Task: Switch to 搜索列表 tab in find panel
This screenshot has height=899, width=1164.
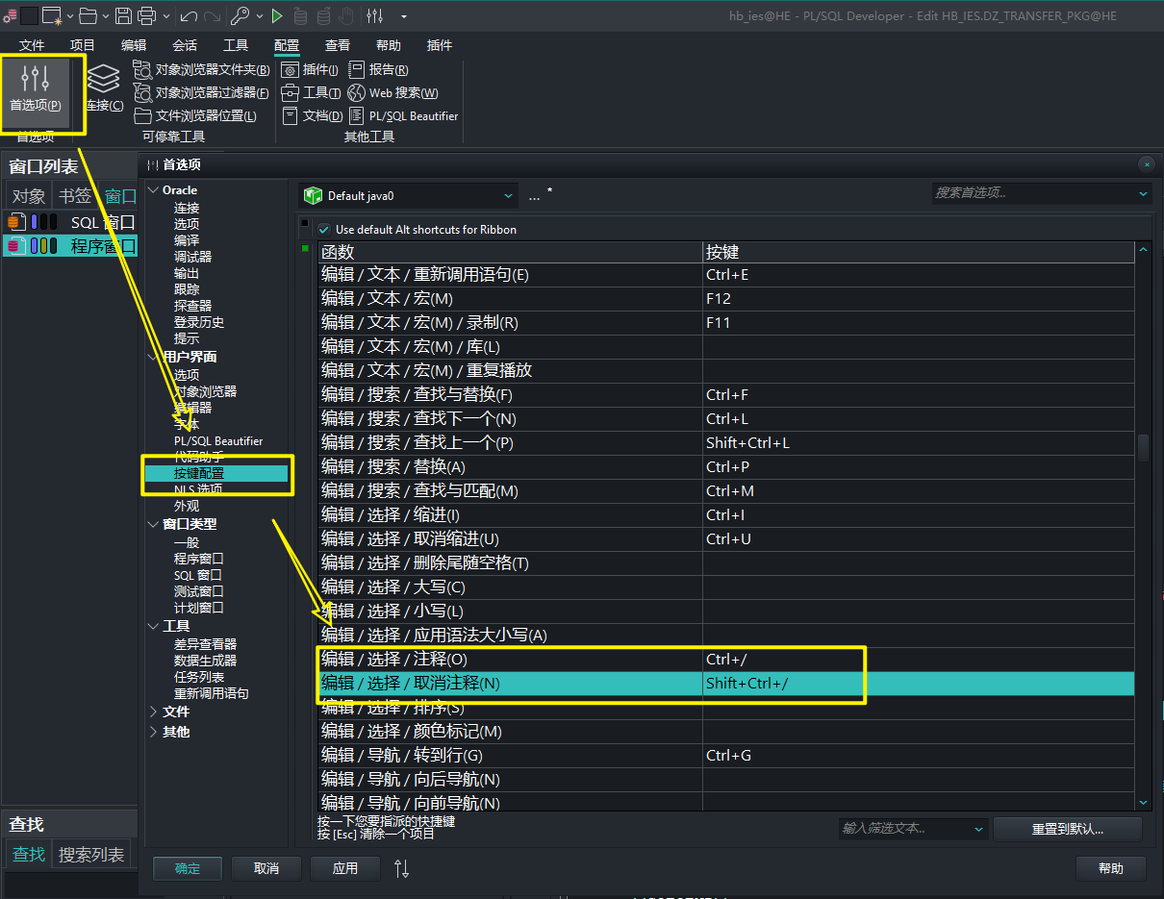Action: 91,854
